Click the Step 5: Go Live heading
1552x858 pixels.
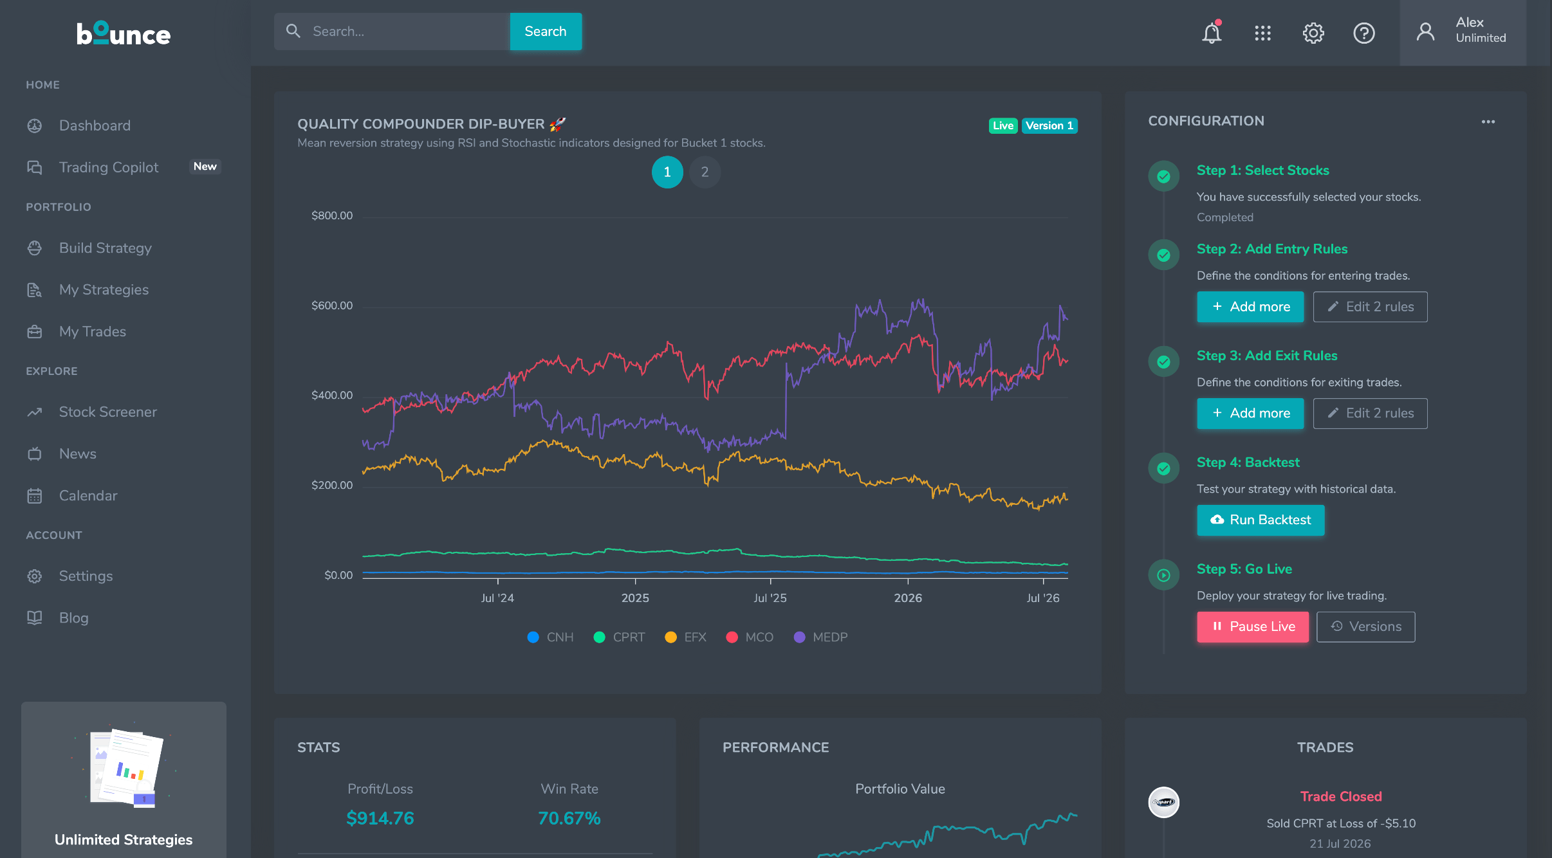[x=1244, y=569]
